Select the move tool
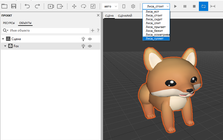The image size is (223, 140). [74, 6]
